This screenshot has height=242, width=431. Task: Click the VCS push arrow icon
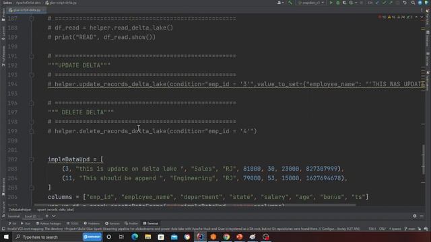pyautogui.click(x=391, y=3)
